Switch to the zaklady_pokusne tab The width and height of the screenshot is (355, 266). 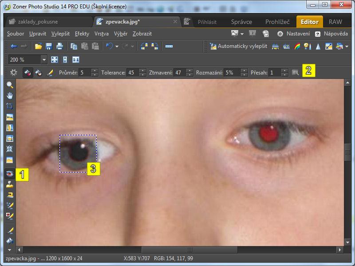point(49,22)
